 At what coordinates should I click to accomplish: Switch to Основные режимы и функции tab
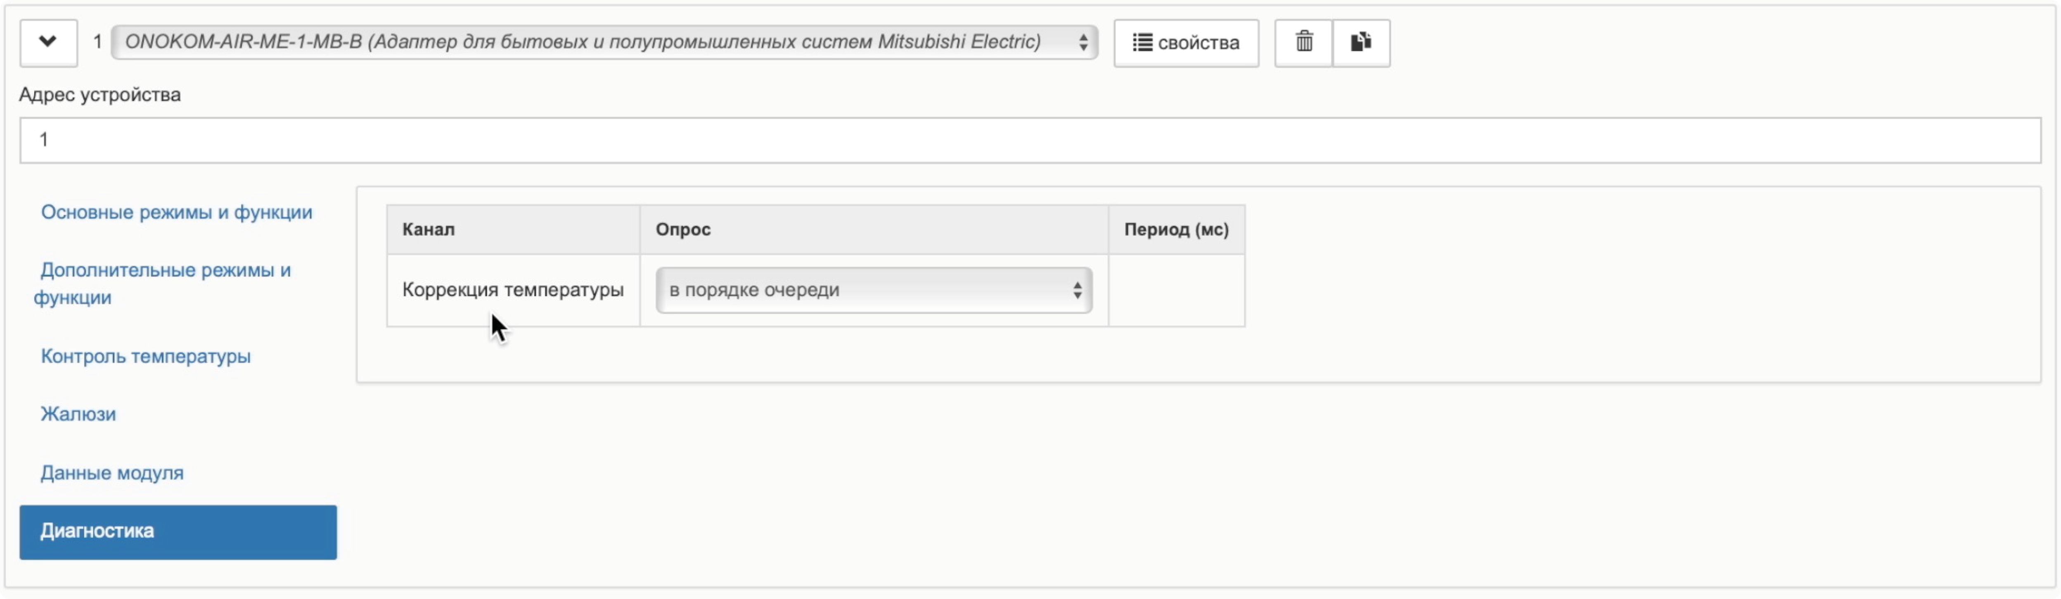(x=176, y=213)
